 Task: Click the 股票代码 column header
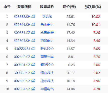pyautogui.click(x=24, y=7)
